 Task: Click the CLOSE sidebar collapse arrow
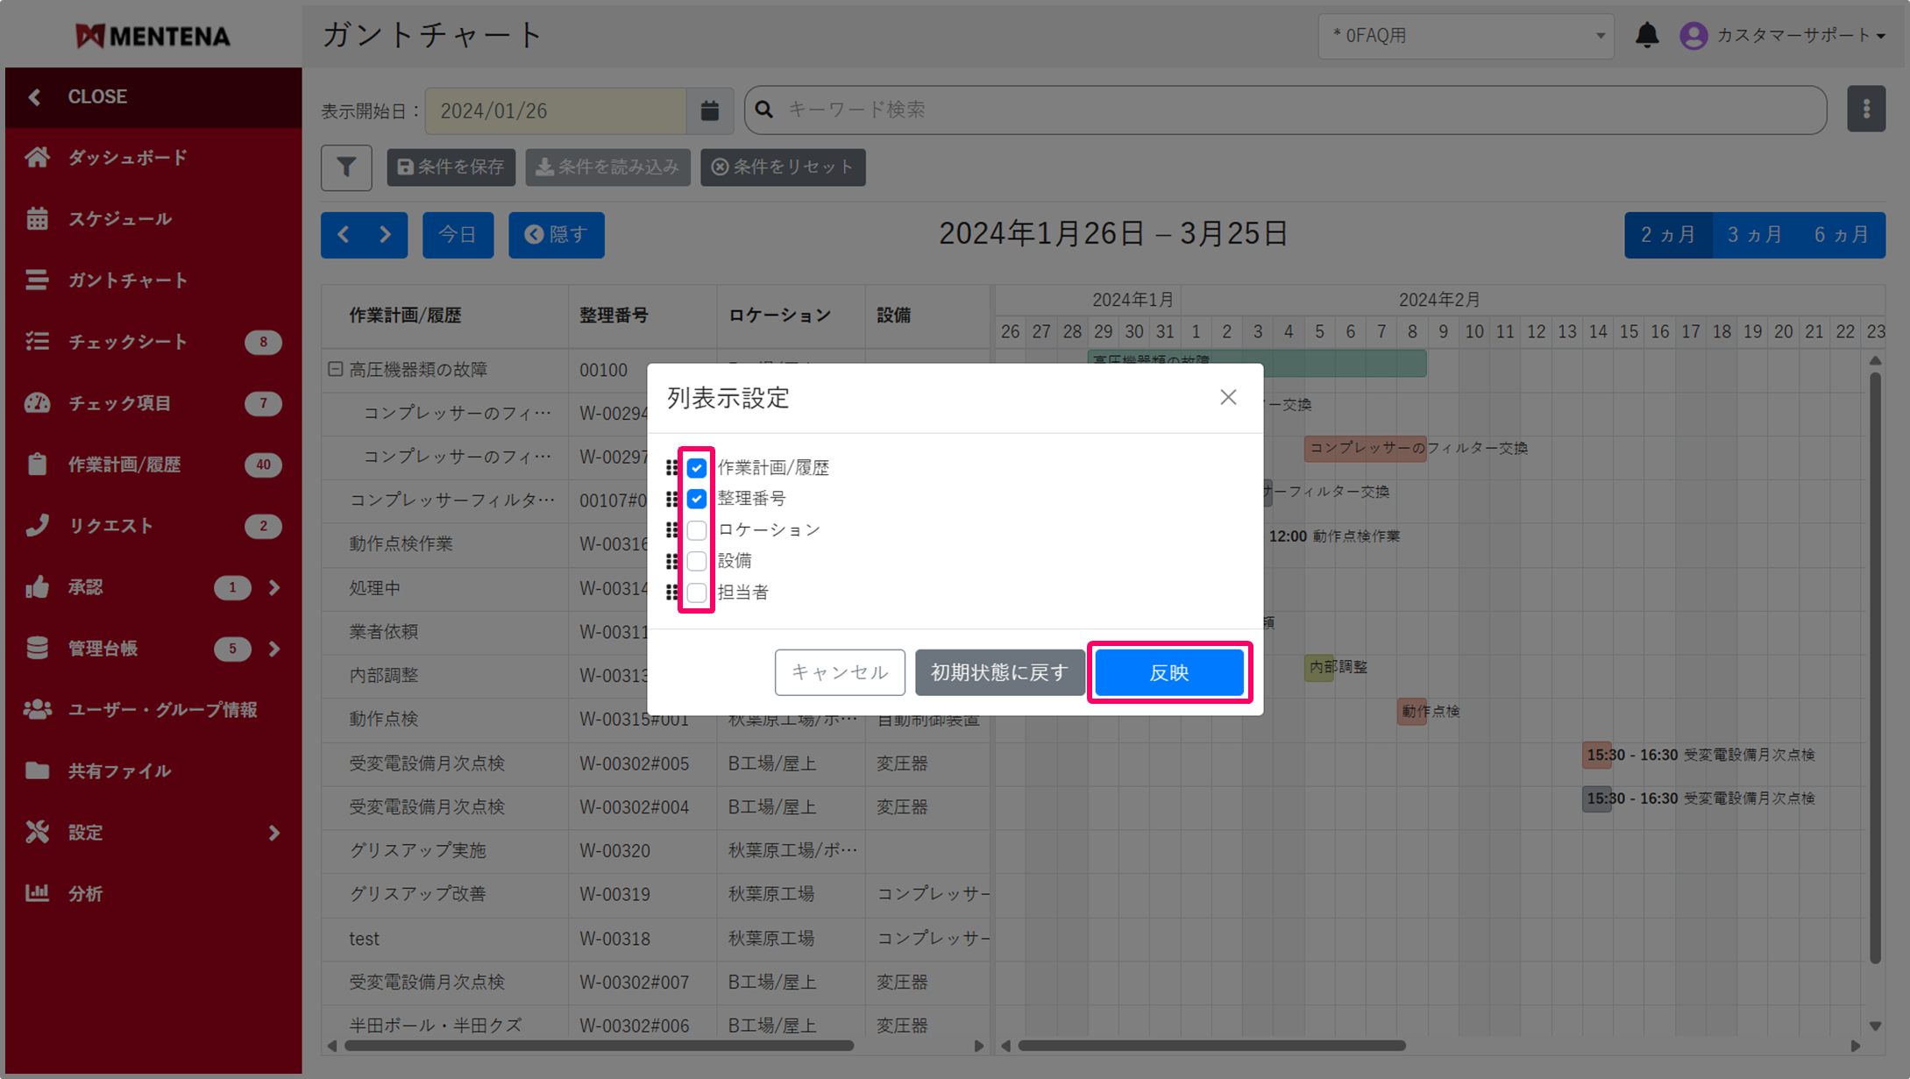click(x=35, y=96)
